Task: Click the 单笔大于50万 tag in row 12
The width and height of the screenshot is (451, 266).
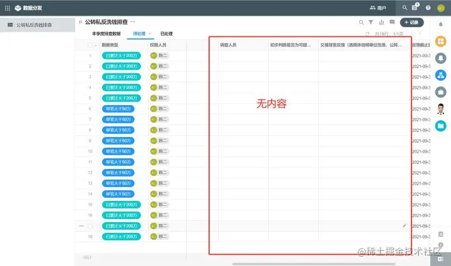Action: (x=118, y=173)
